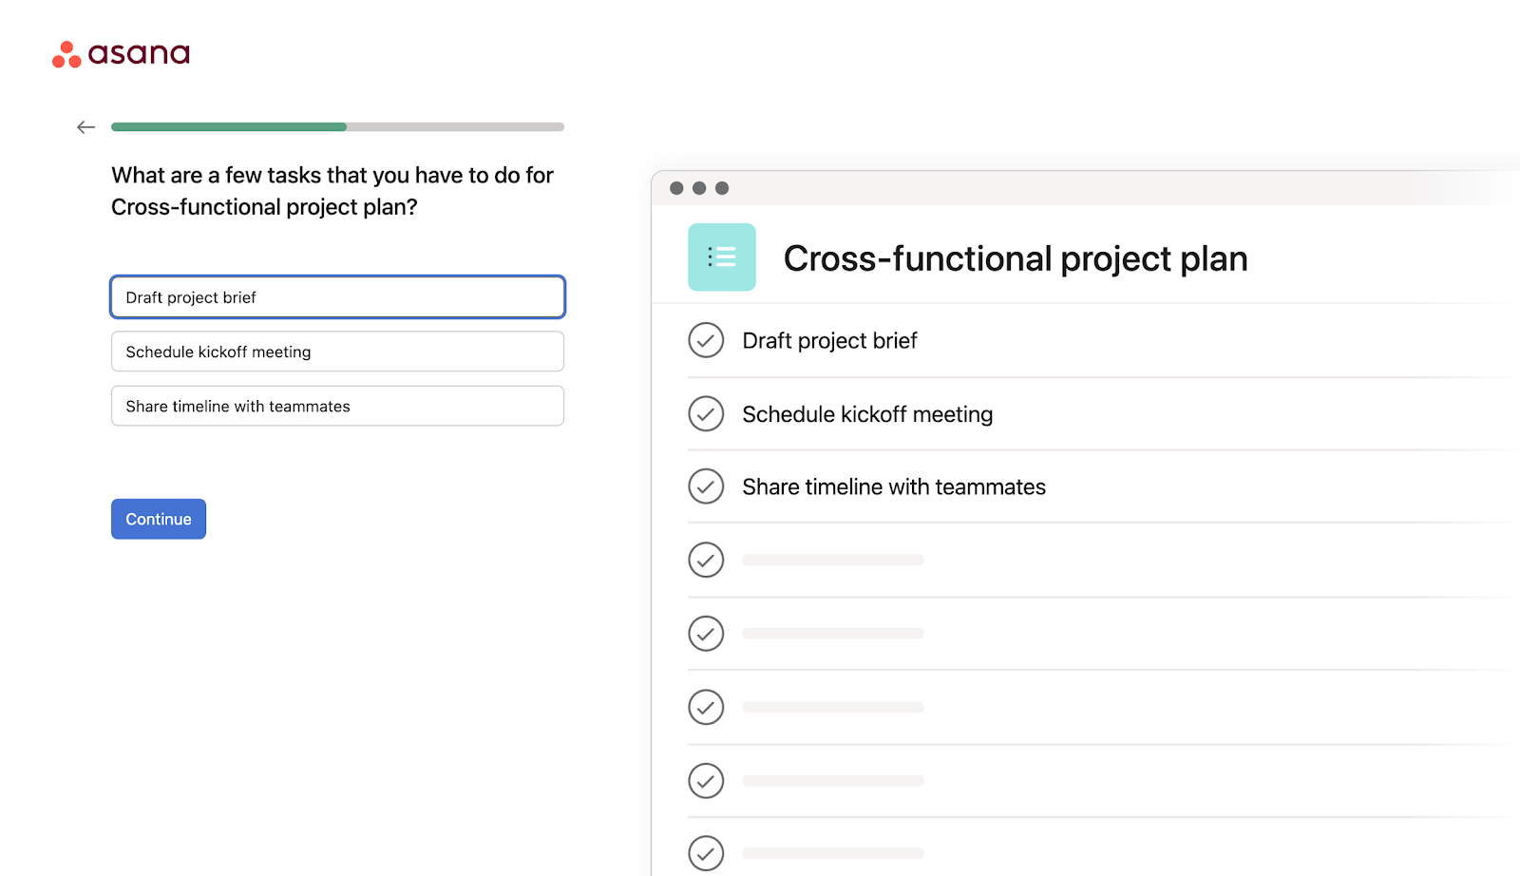Image resolution: width=1520 pixels, height=876 pixels.
Task: Click the "Schedule kickoff meeting" text field
Action: (337, 352)
